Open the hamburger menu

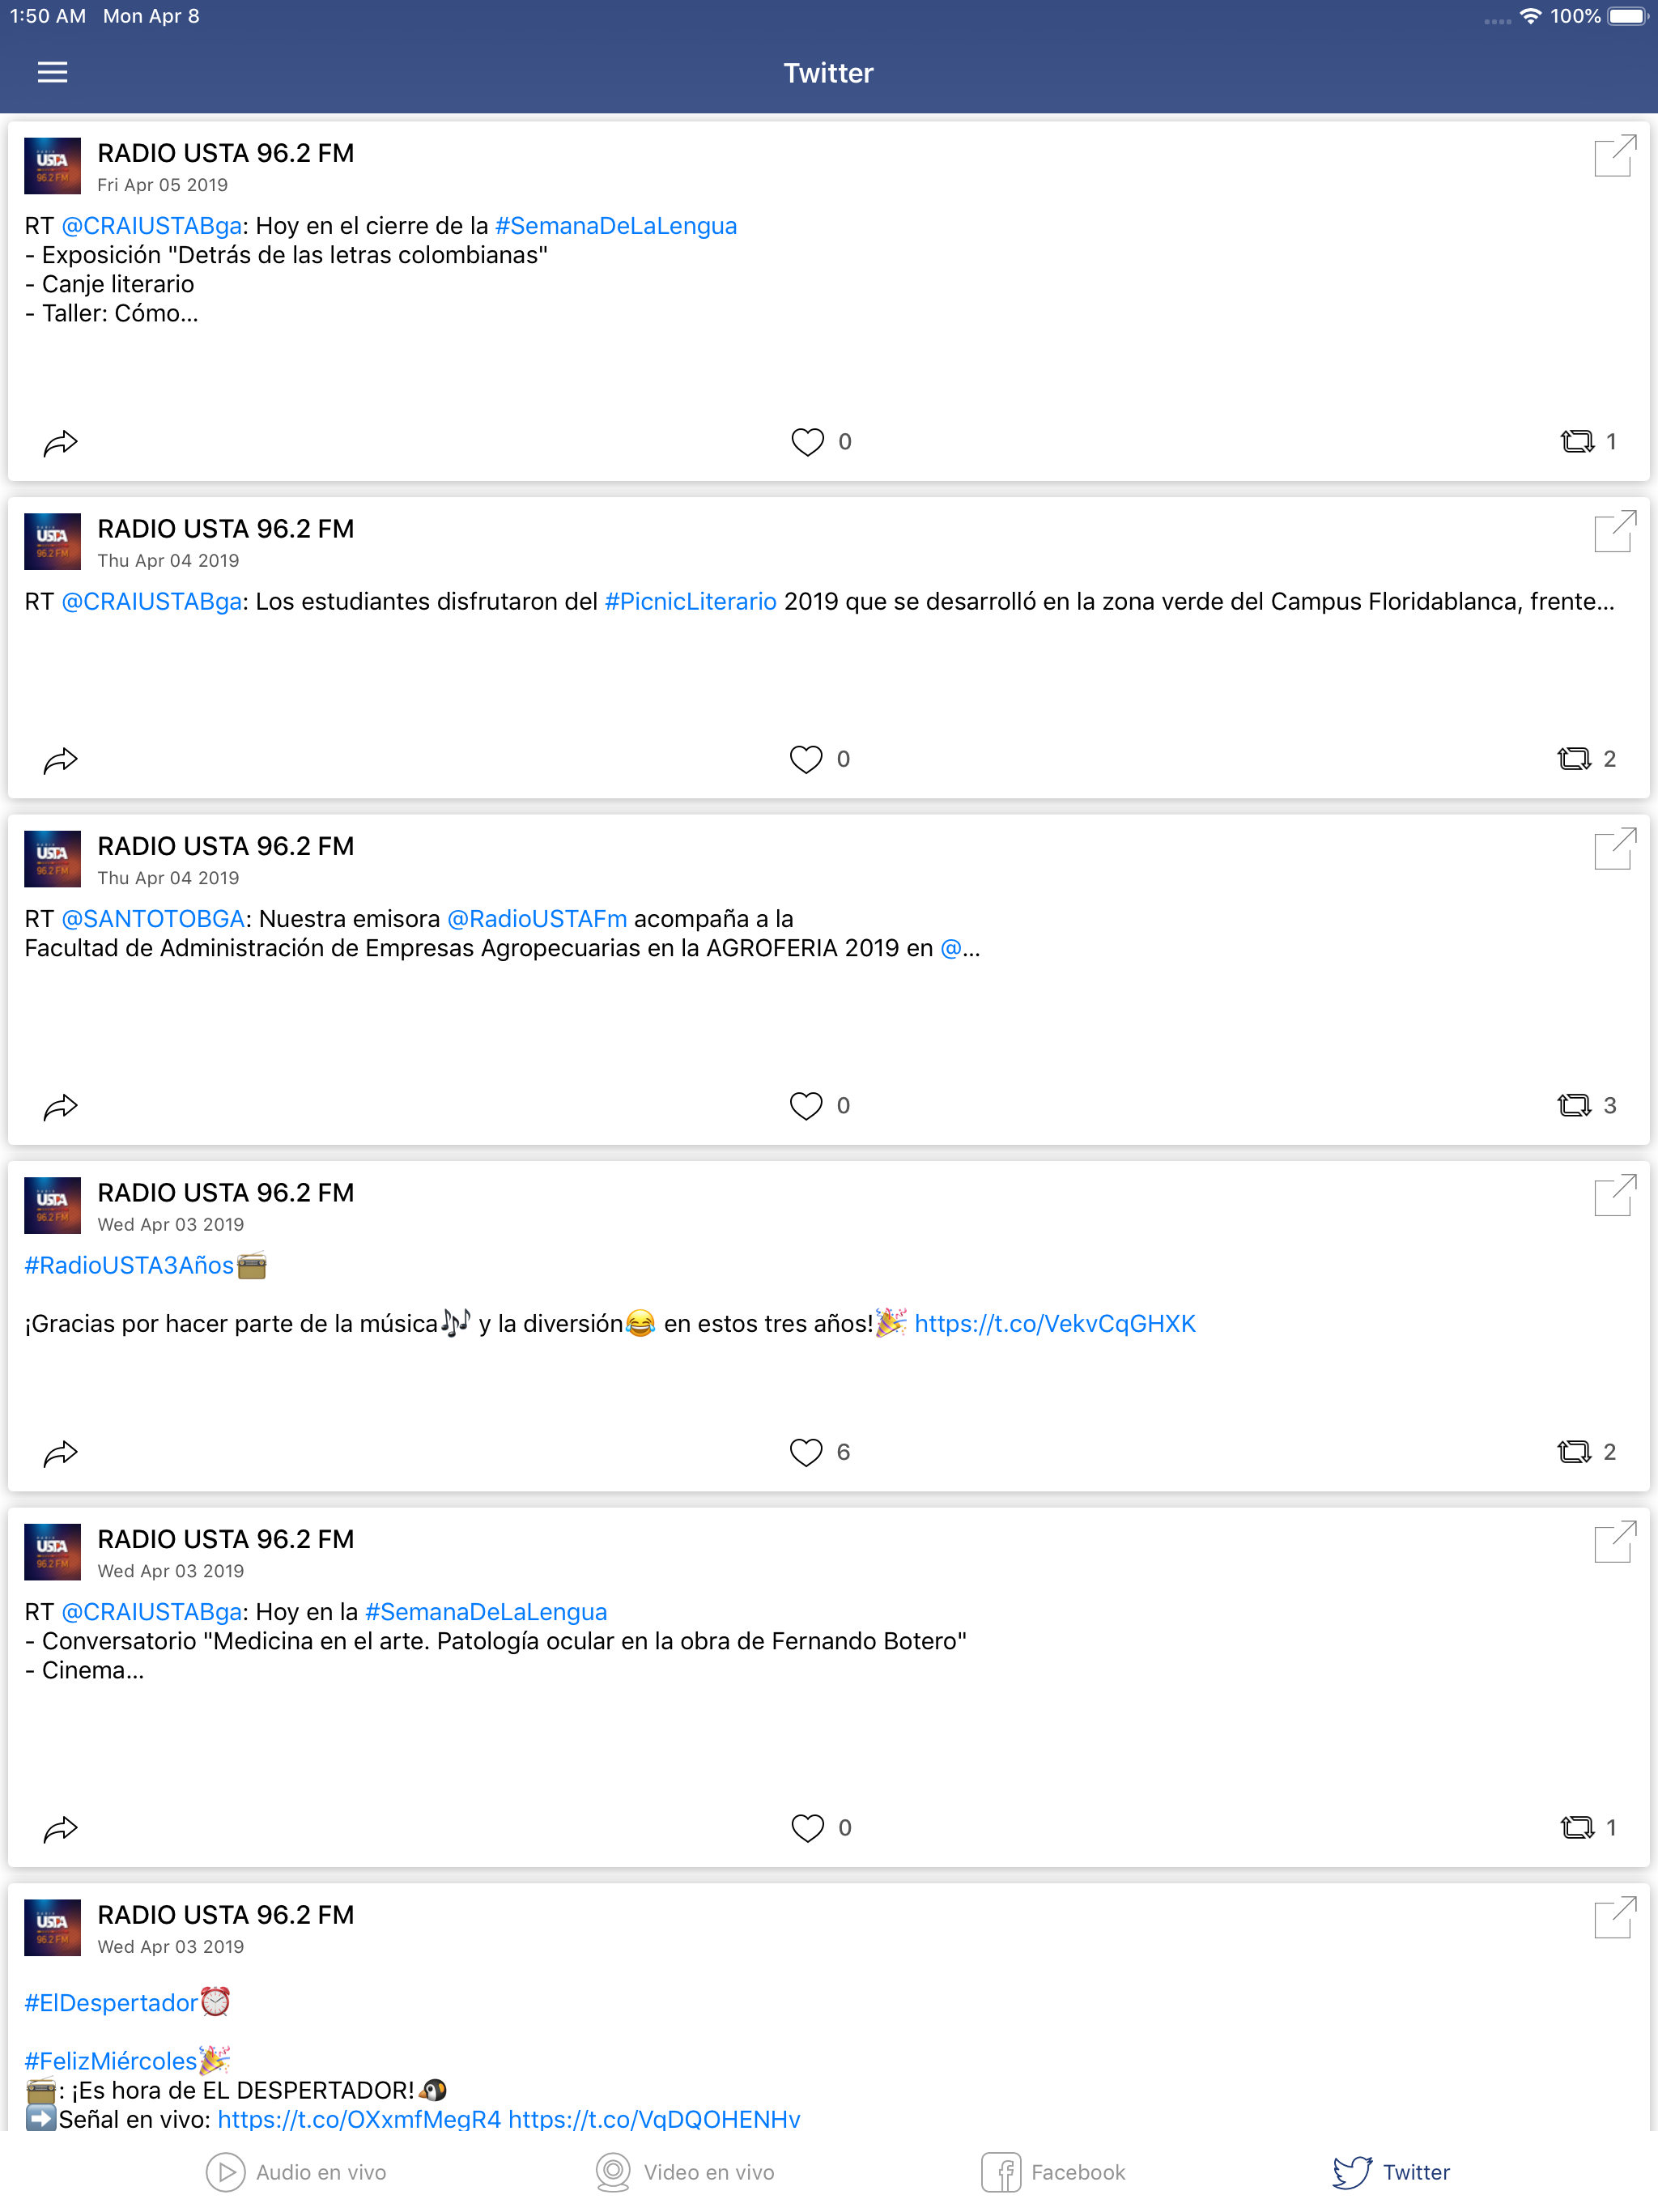(x=52, y=72)
